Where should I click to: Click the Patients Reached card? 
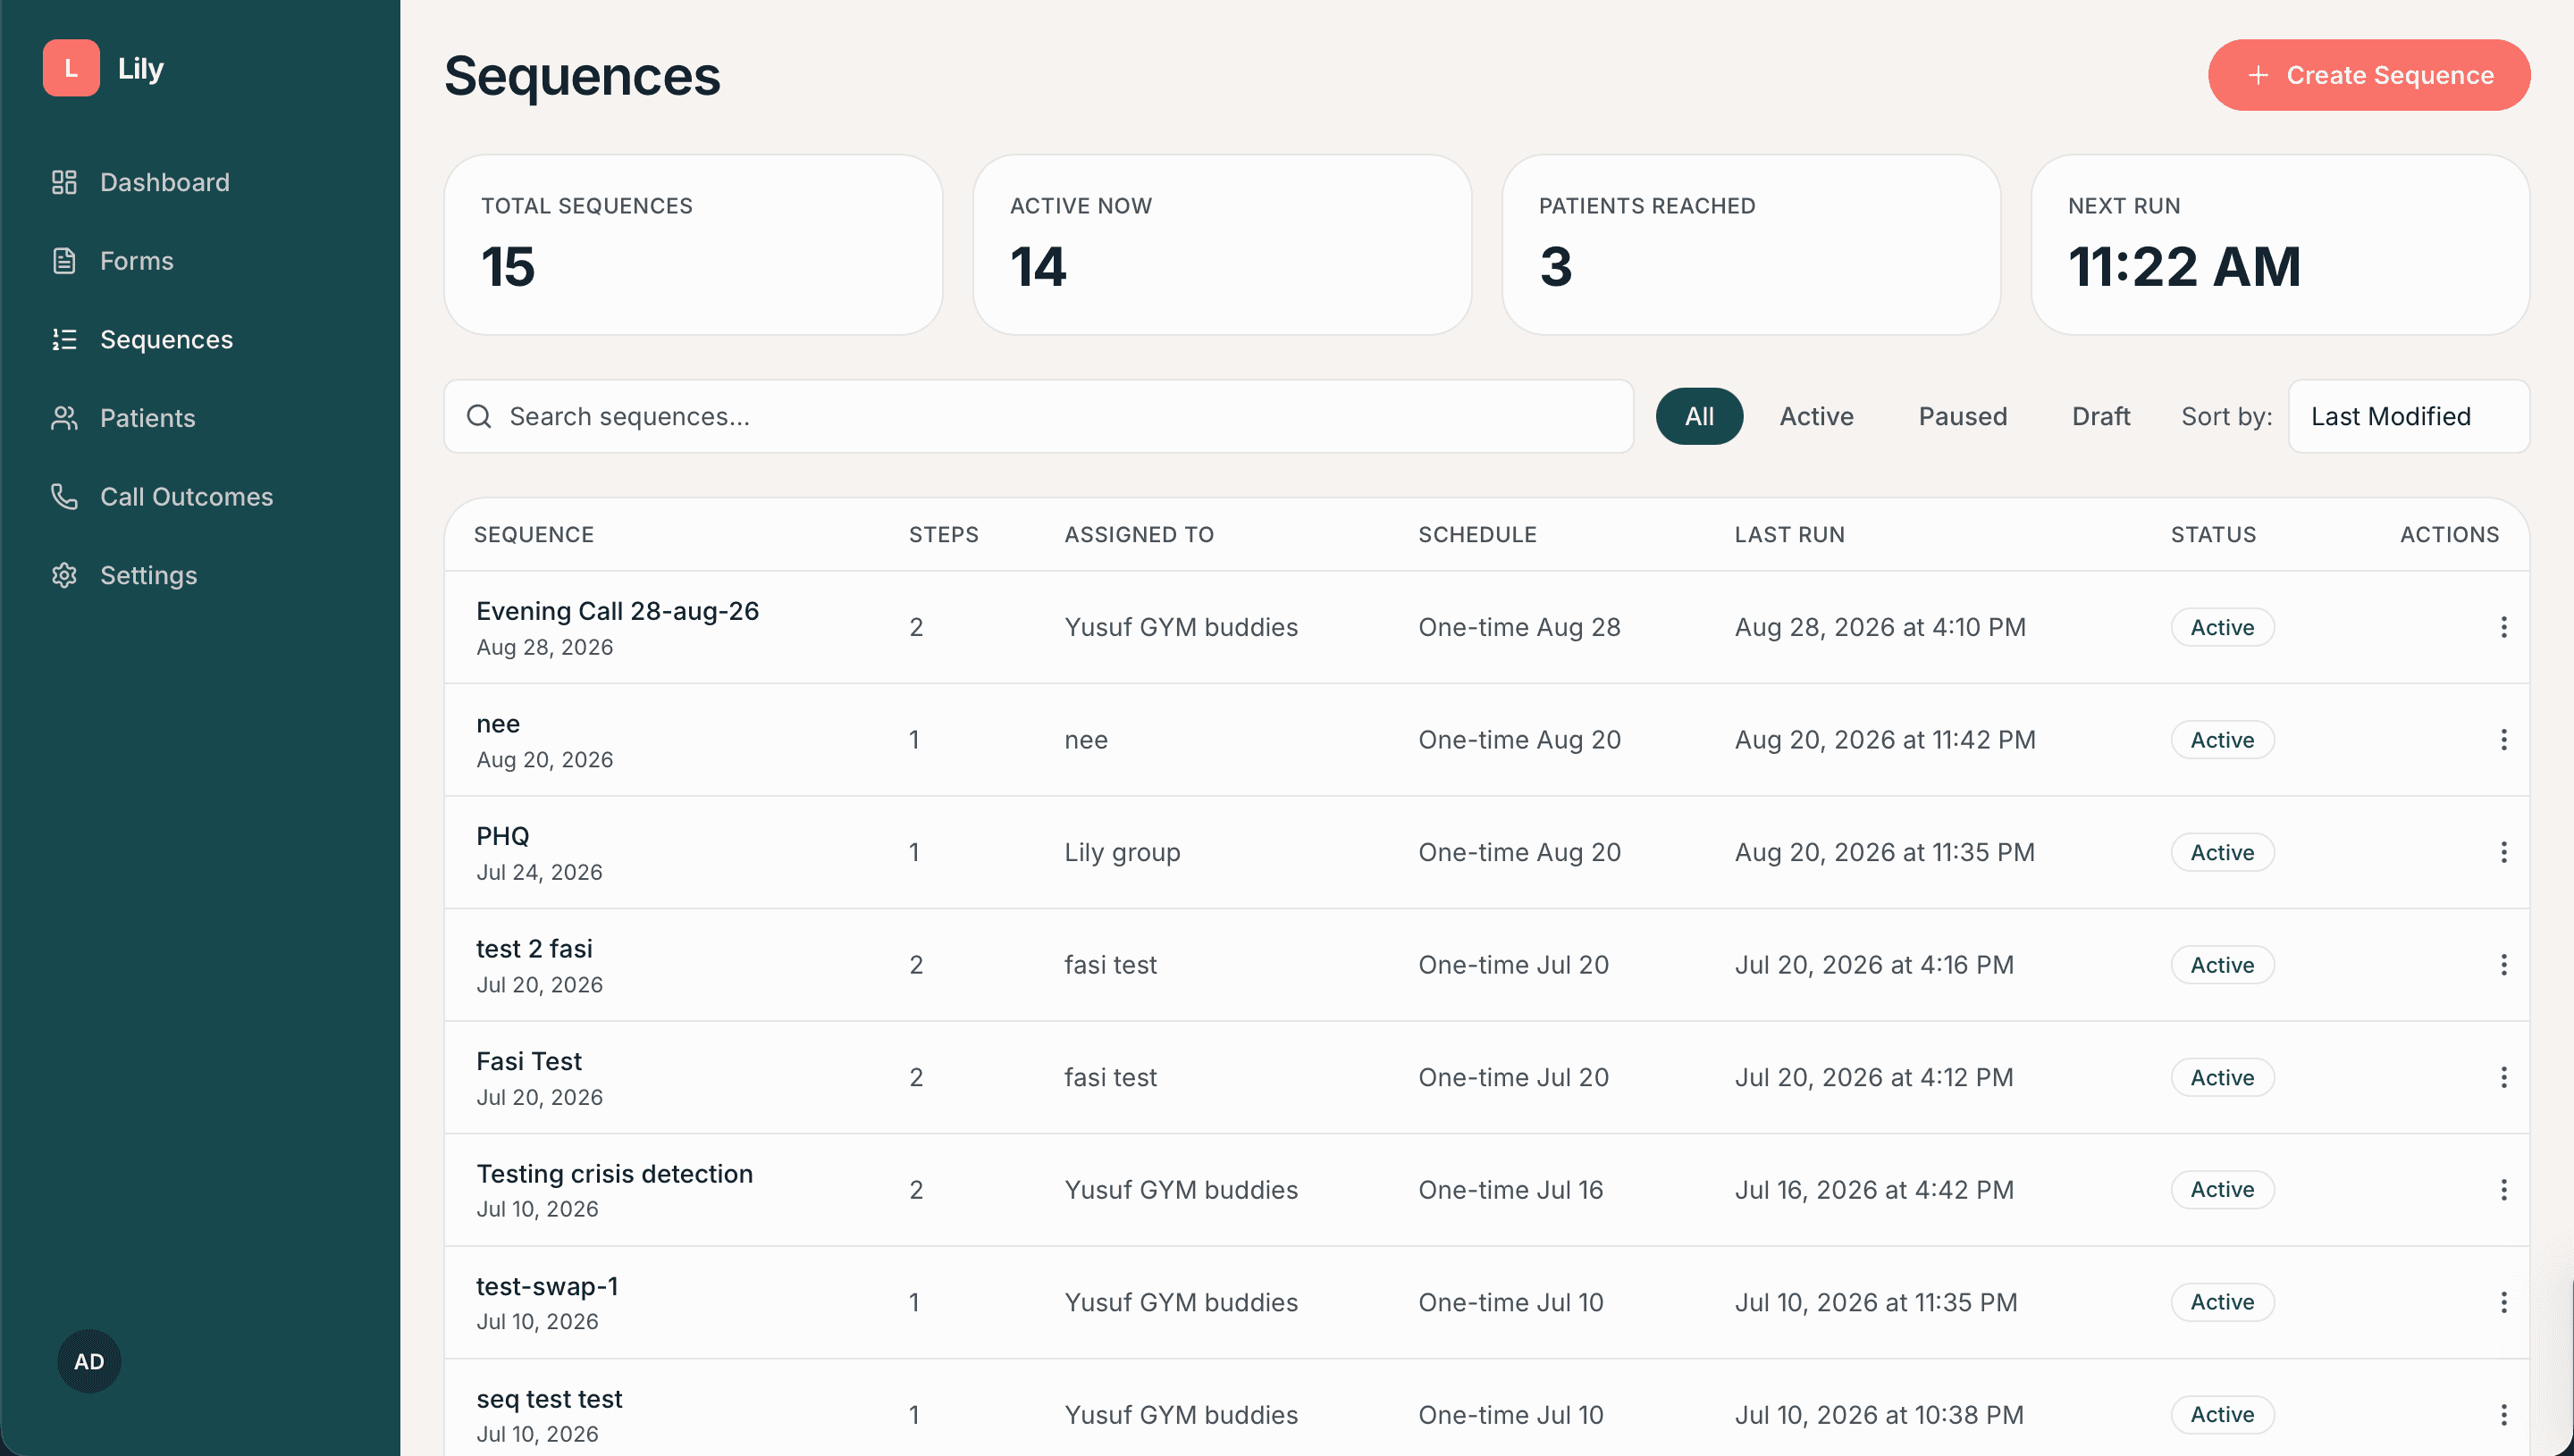[x=1751, y=245]
